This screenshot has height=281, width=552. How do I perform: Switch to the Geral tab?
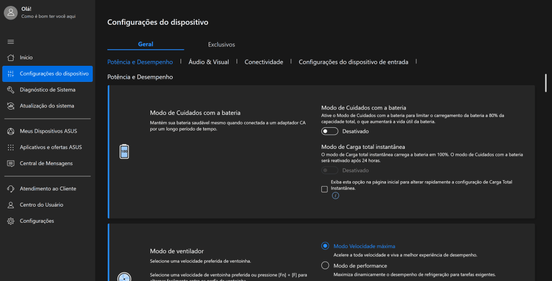(x=146, y=44)
